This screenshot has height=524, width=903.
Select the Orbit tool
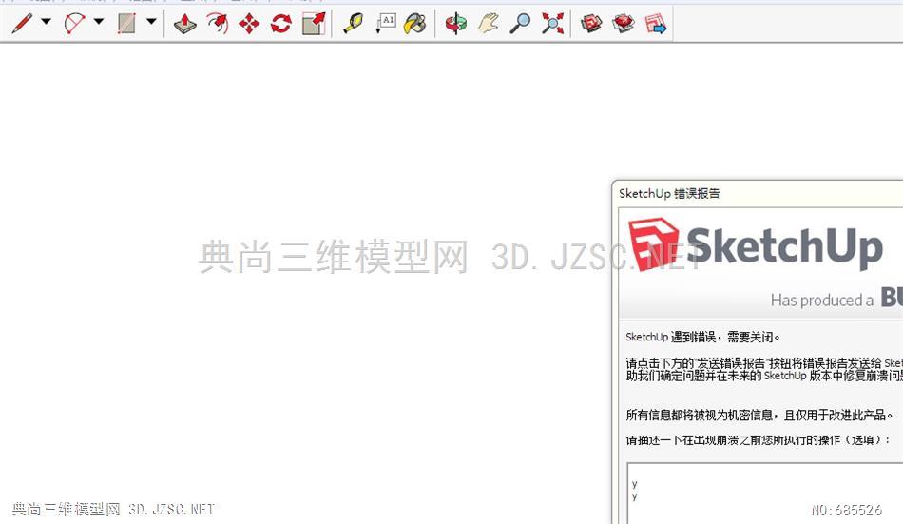456,24
